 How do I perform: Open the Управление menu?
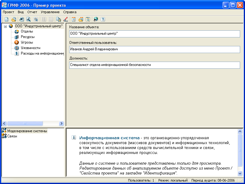click(50, 12)
